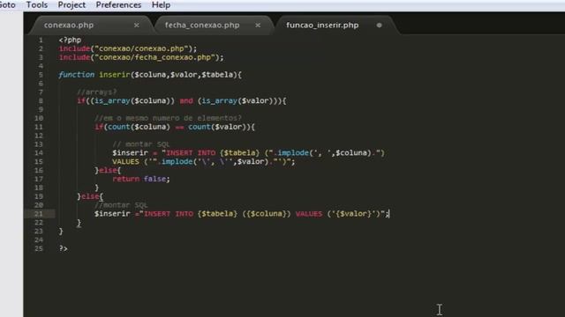The width and height of the screenshot is (565, 317).
Task: Switch to the conexao.php tab
Action: [x=69, y=26]
